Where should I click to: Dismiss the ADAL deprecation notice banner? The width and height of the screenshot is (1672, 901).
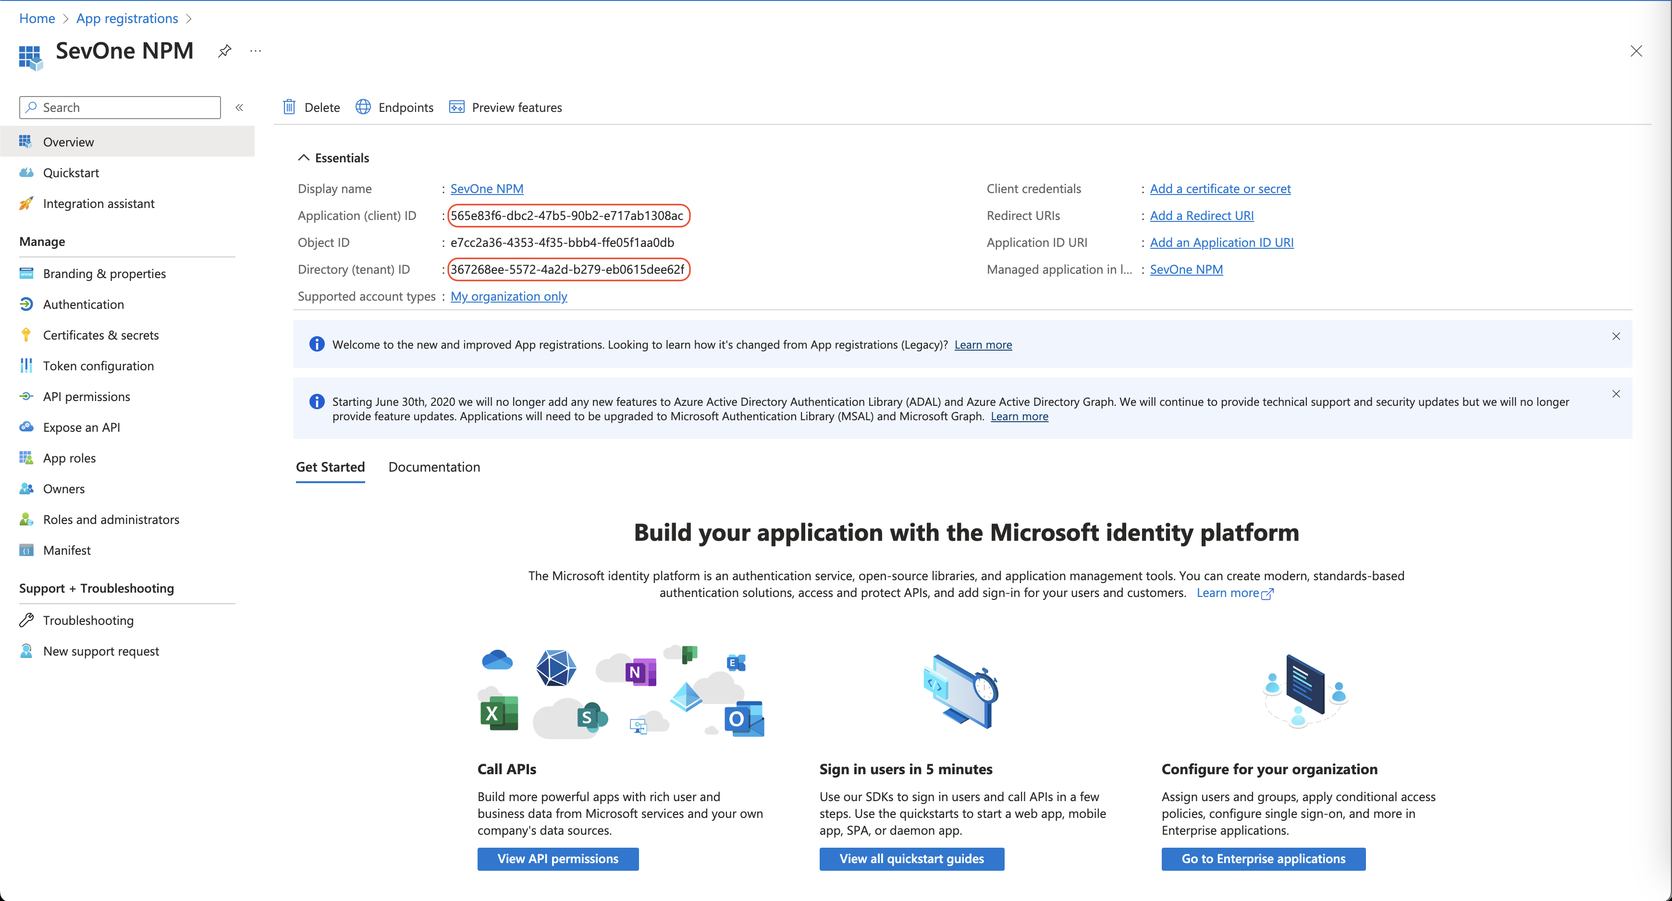1616,394
